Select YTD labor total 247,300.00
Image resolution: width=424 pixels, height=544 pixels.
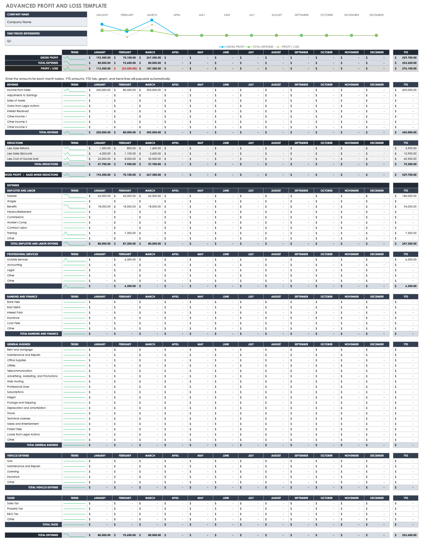406,244
